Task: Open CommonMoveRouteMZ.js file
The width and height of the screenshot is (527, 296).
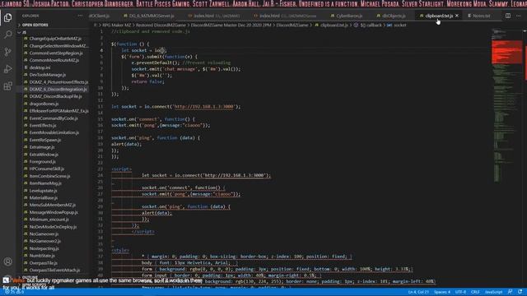Action: tap(55, 60)
